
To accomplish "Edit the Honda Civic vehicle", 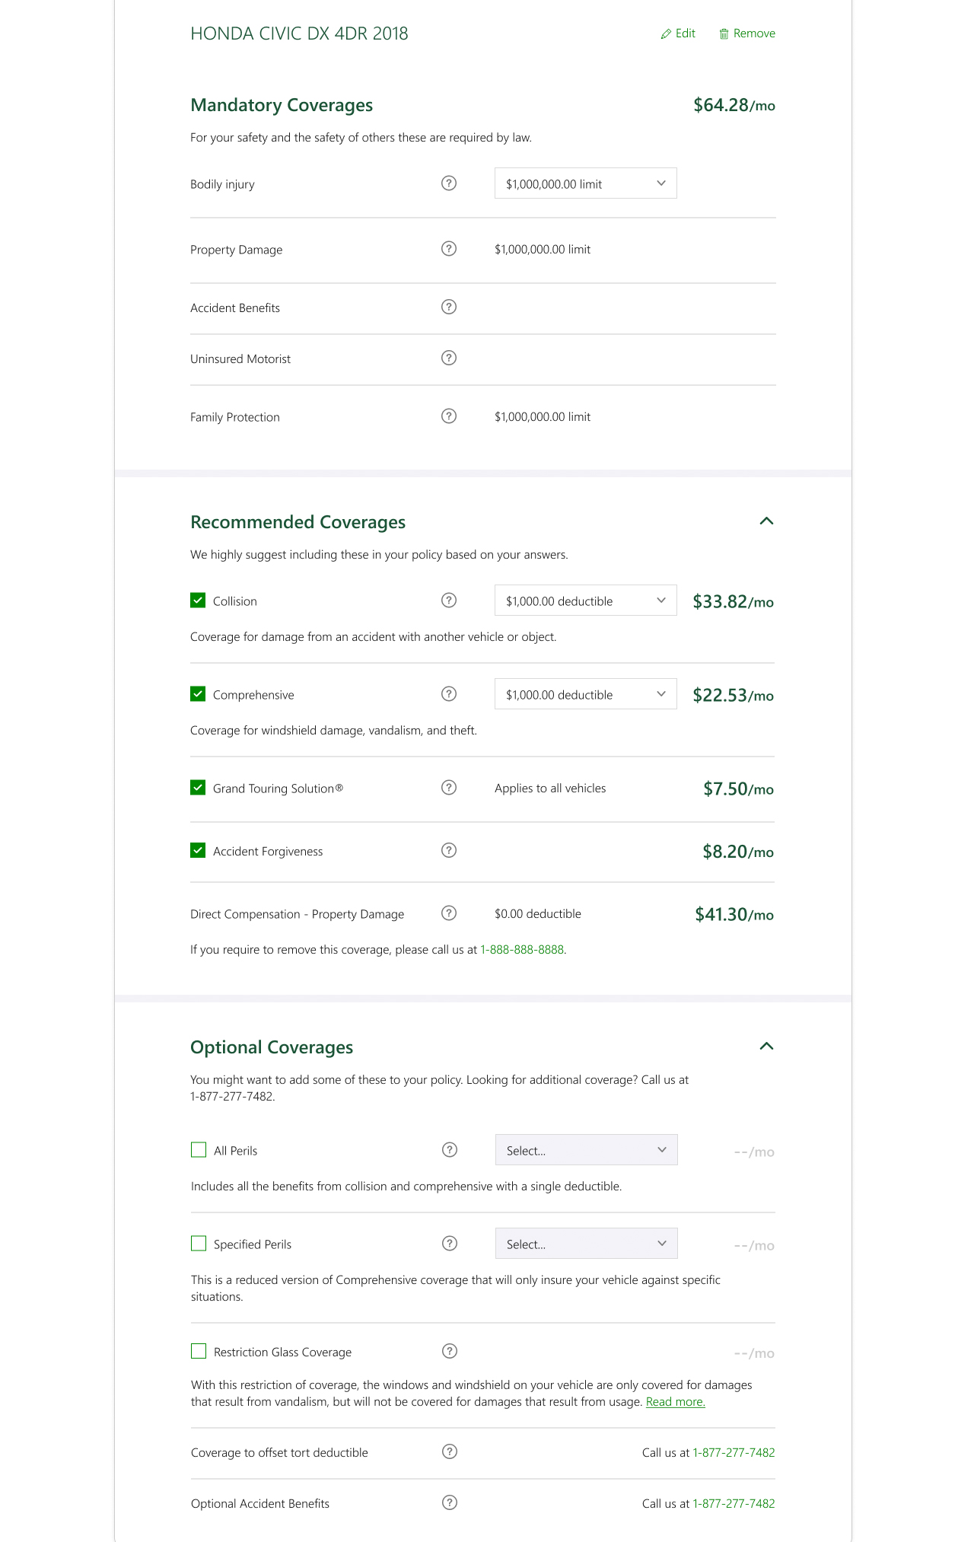I will coord(678,33).
